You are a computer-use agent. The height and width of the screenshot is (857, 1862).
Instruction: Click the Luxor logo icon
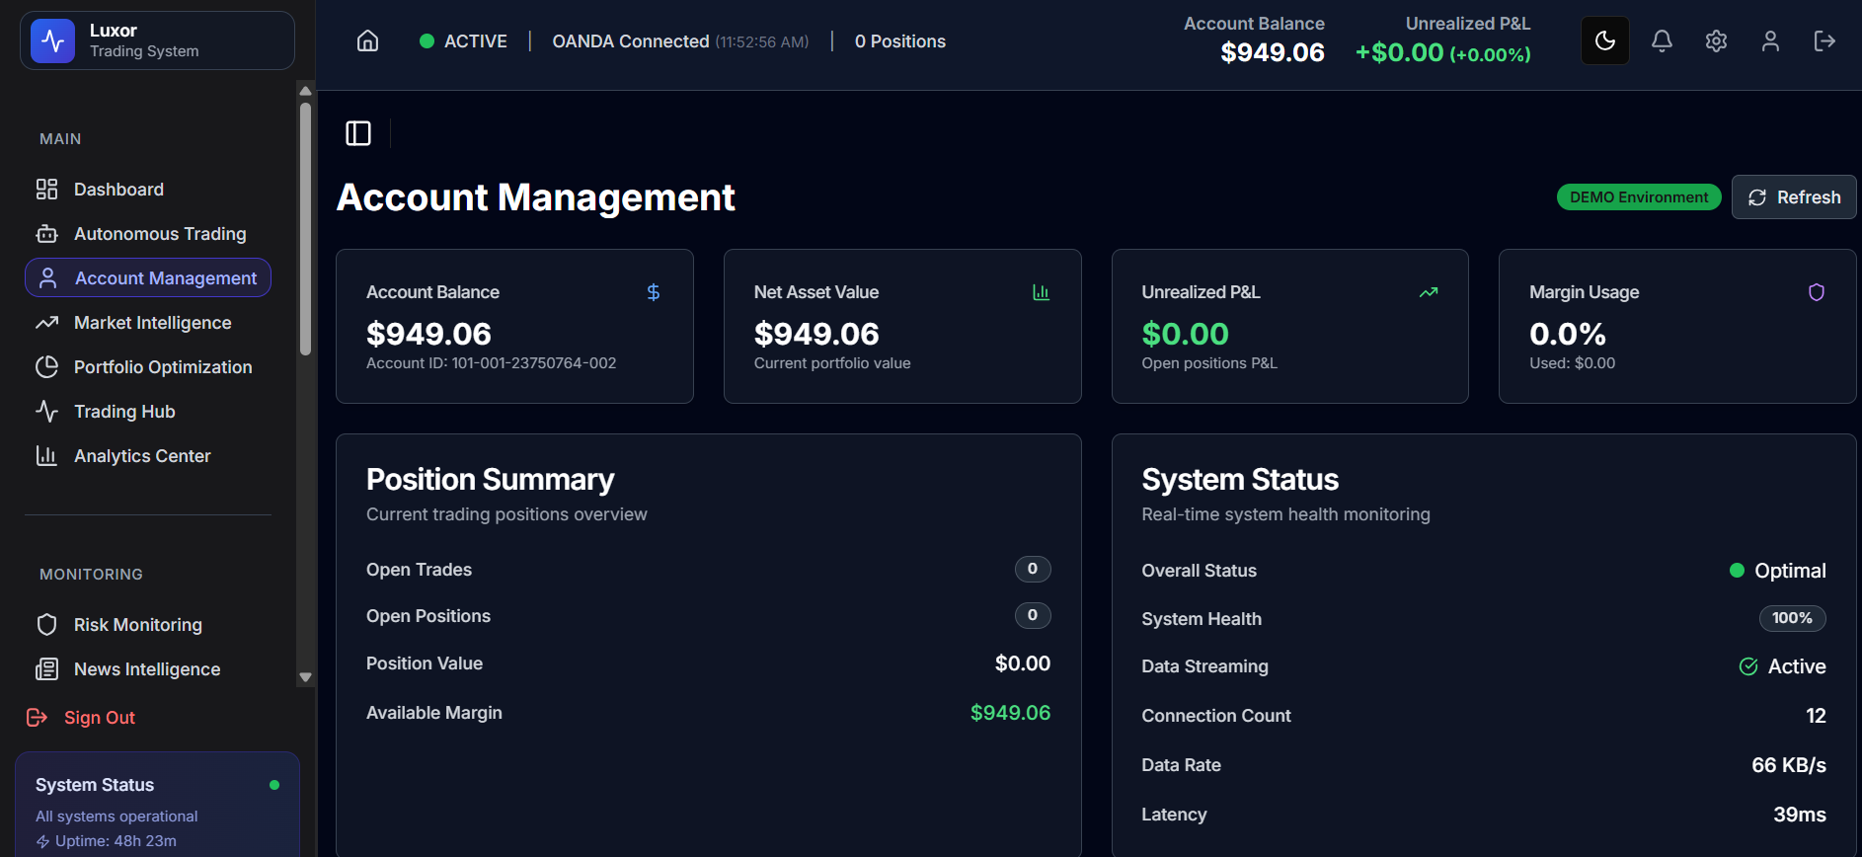point(53,41)
